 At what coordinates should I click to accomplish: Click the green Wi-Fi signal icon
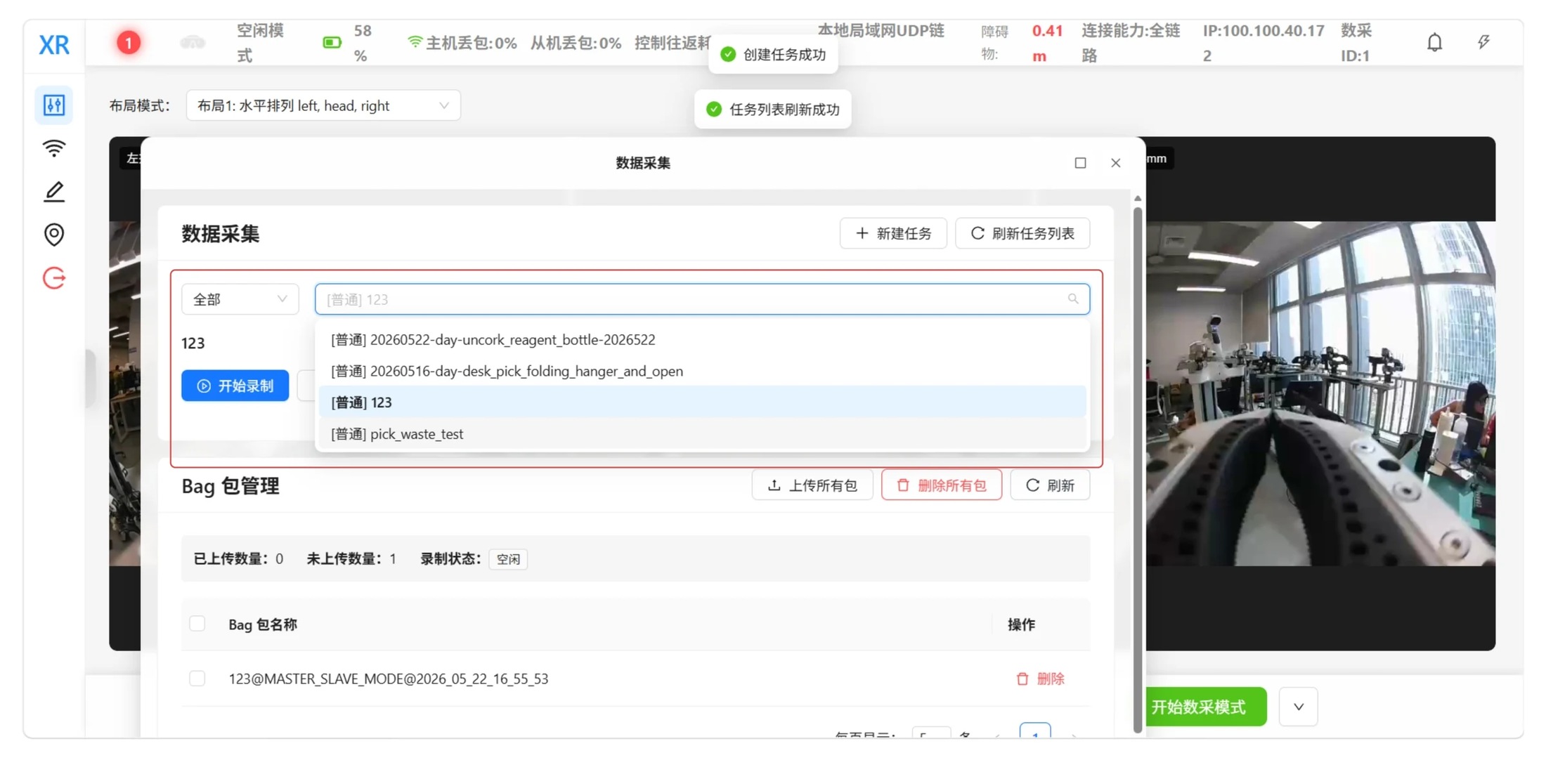pyautogui.click(x=415, y=42)
